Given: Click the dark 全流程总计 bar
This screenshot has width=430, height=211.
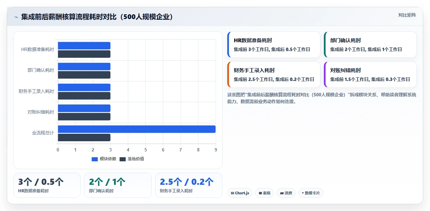Looking at the screenshot, I should point(84,137).
